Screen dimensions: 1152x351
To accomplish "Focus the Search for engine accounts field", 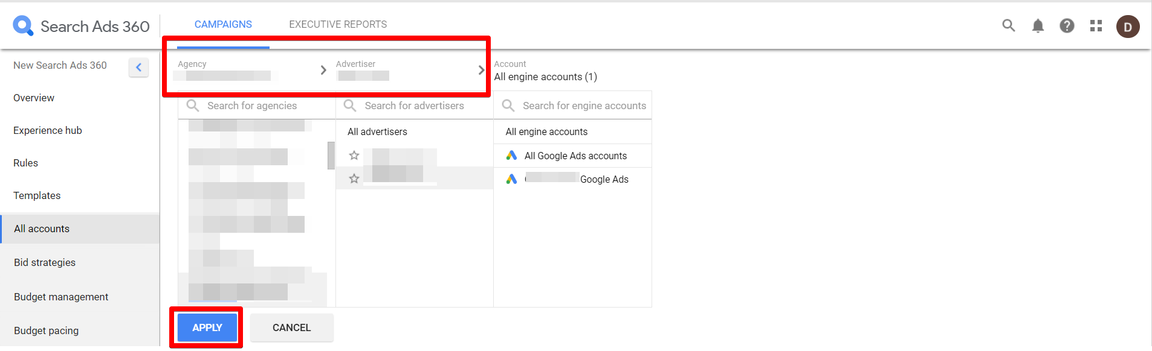I will tap(572, 106).
